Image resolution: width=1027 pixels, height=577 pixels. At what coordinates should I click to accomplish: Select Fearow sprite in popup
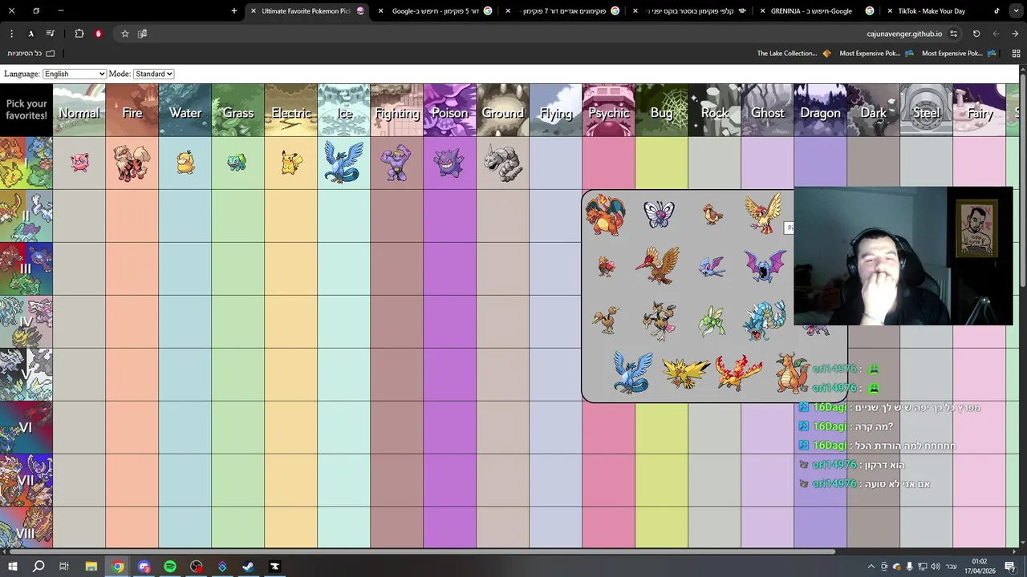(659, 266)
